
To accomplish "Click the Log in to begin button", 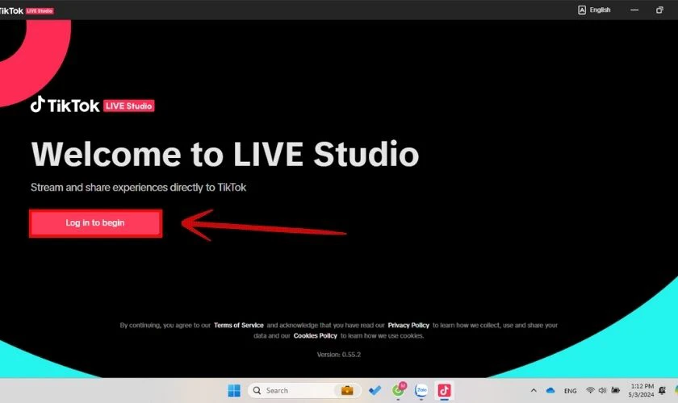I will (95, 223).
